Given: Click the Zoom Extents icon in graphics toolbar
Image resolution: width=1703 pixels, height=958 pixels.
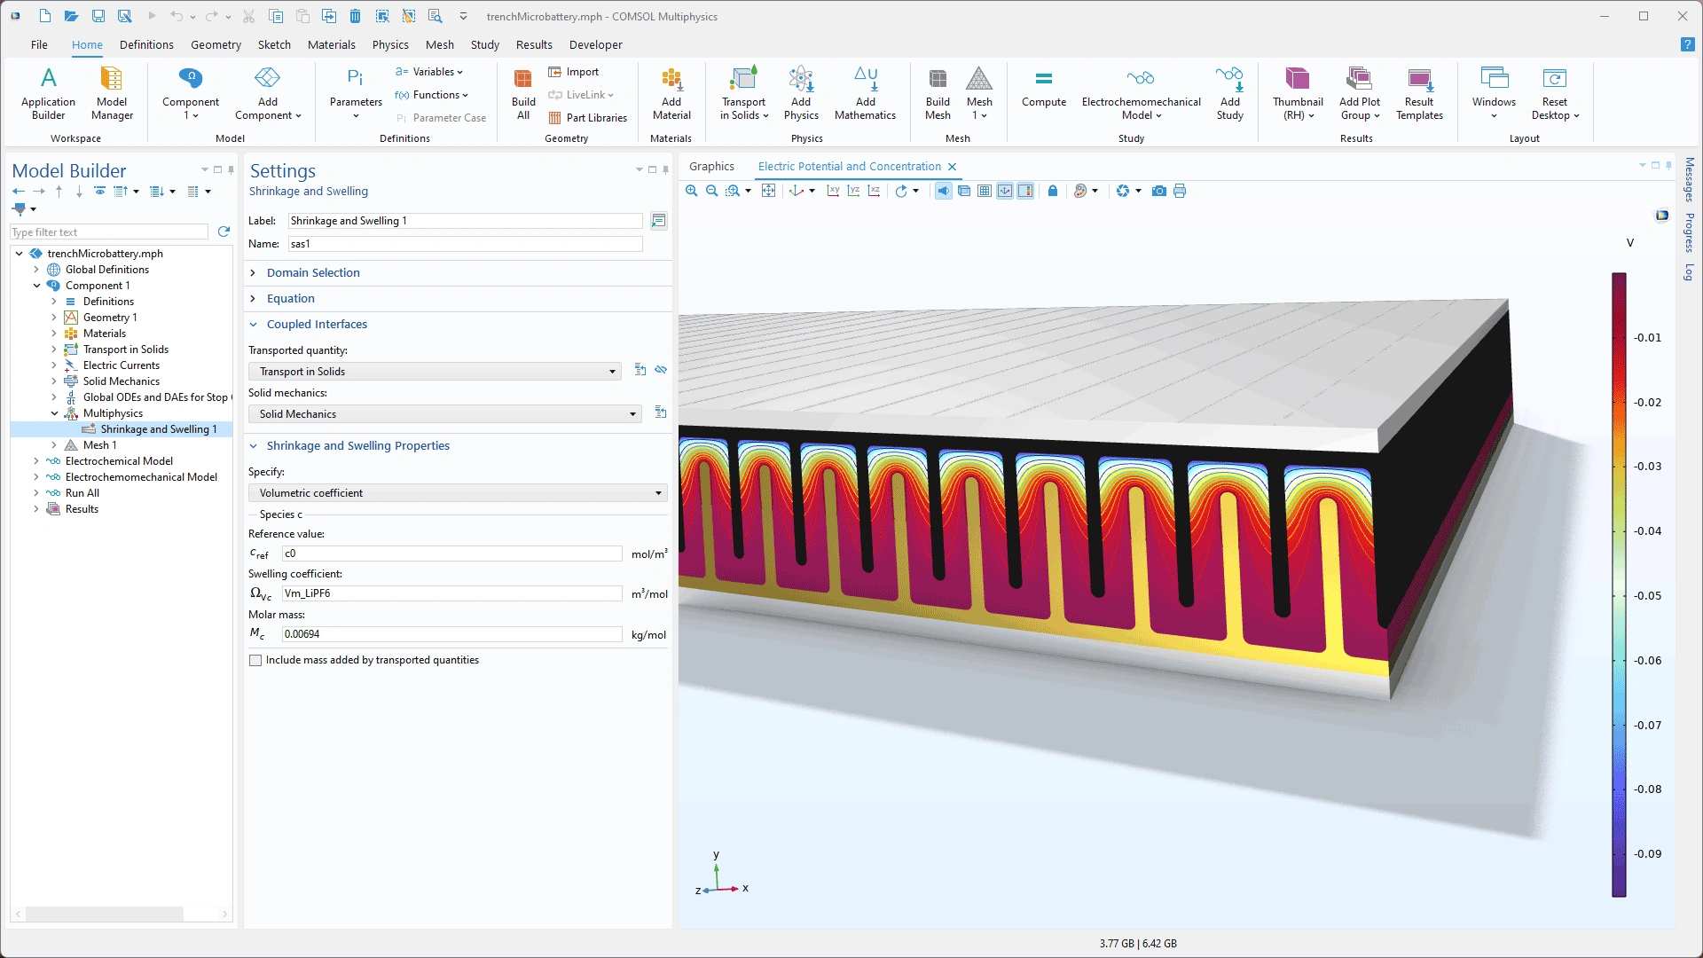Looking at the screenshot, I should coord(768,191).
